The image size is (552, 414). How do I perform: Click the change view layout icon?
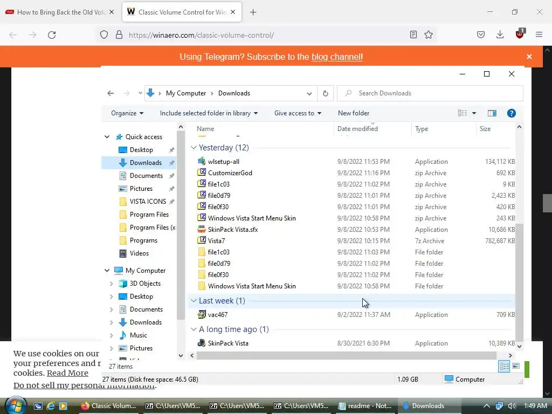[x=462, y=113]
